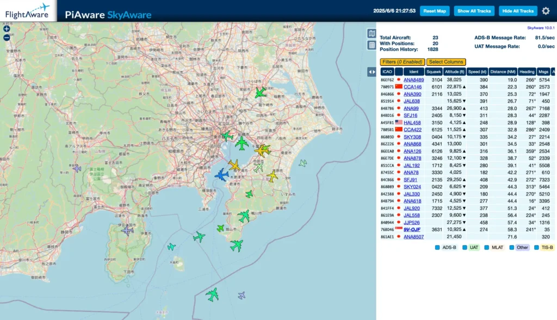Click the SkyAware 10.0.1 version text
Viewport: 557px width, 320px height.
click(541, 28)
